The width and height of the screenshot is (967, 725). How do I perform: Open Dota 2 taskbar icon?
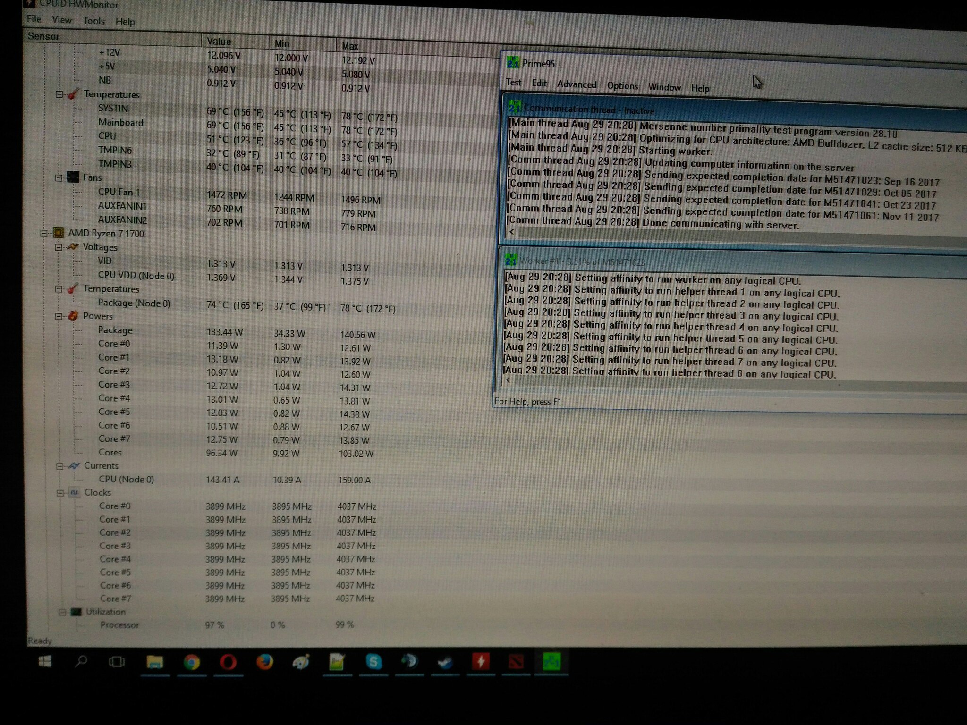click(x=516, y=662)
